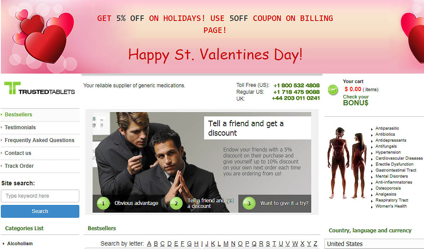Open the Antibiotics category link

385,134
